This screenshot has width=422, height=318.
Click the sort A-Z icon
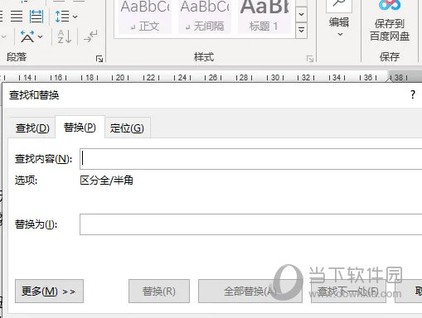[x=64, y=36]
